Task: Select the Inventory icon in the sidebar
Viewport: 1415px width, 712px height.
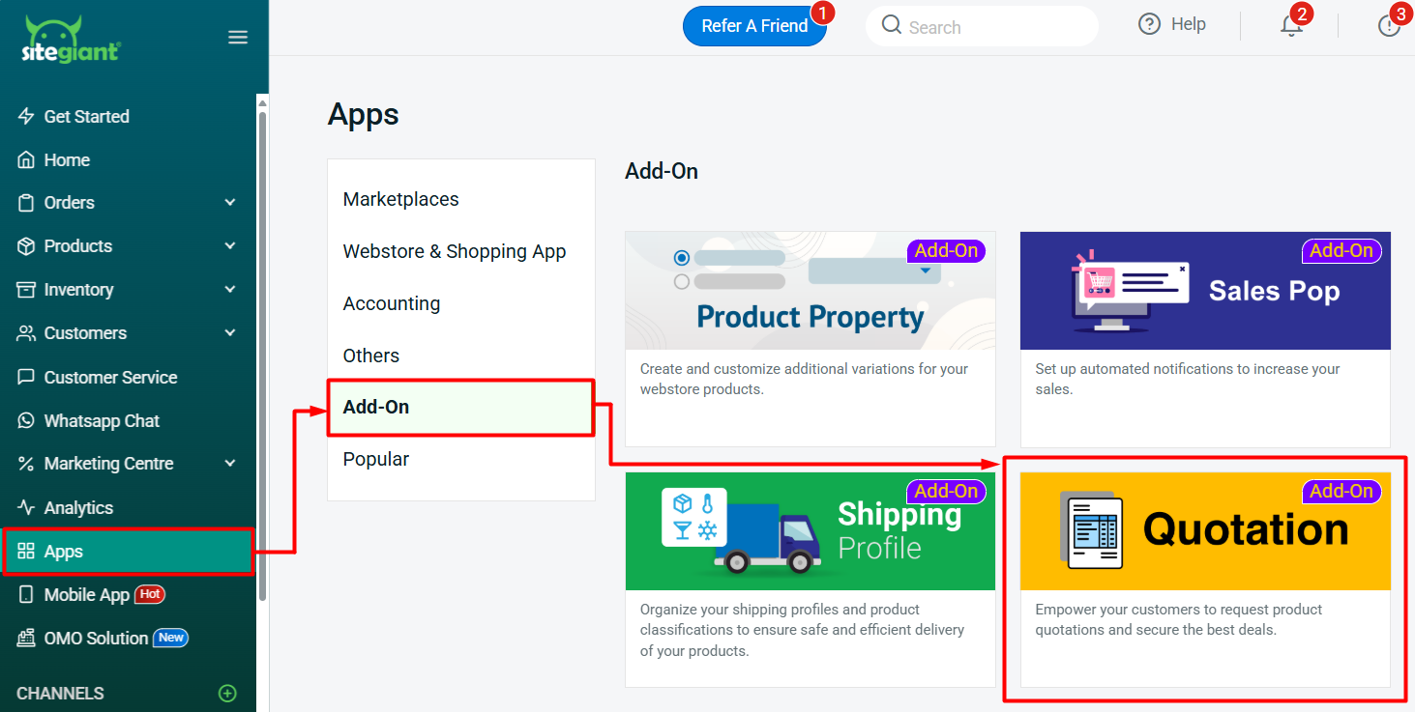Action: point(27,289)
